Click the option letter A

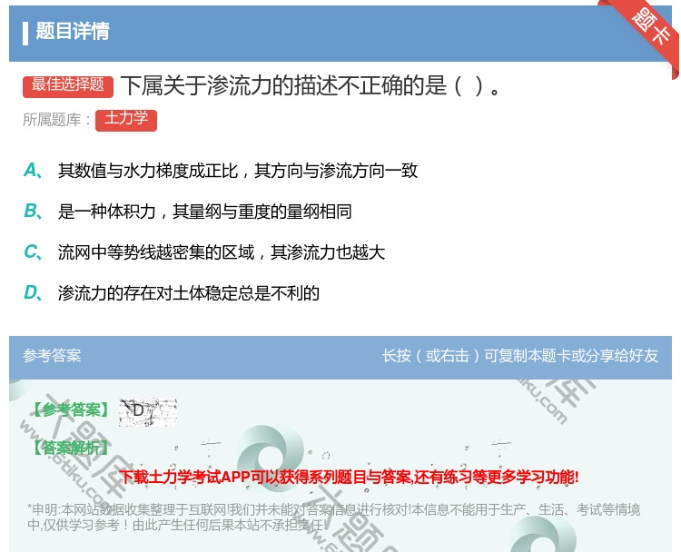[33, 171]
